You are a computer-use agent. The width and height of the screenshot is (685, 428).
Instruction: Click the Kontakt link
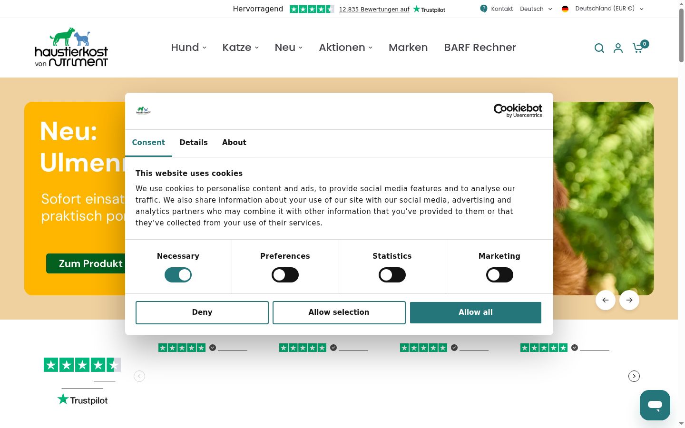pos(502,9)
